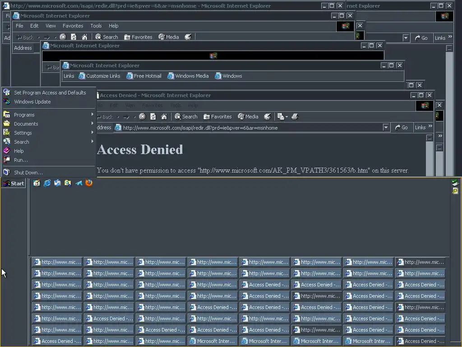Open the Help menu in the bright, readable menu bar

(x=113, y=26)
